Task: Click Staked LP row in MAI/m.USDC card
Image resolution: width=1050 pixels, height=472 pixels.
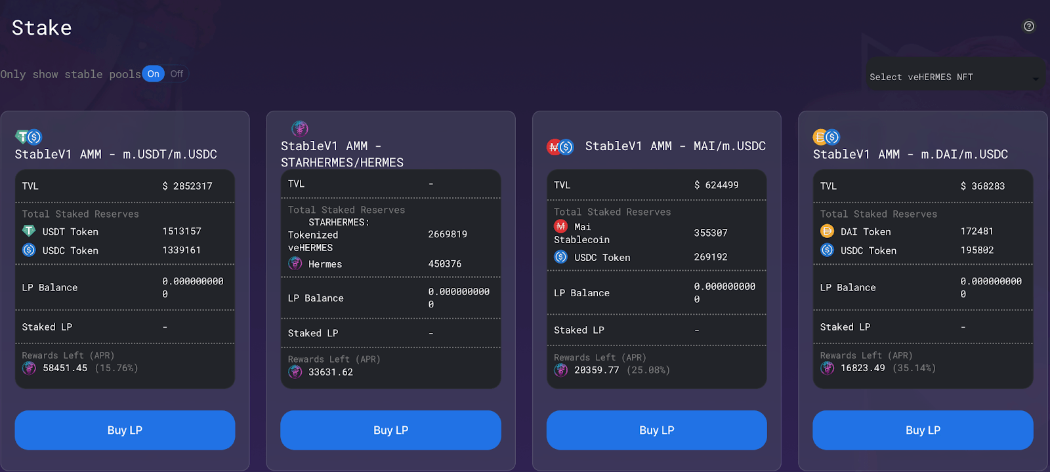Action: 656,330
